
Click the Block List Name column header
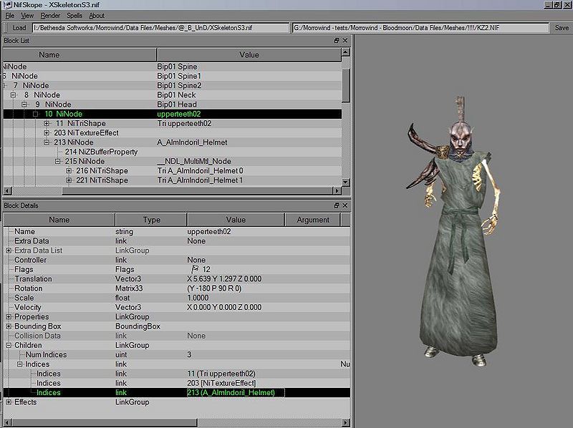80,55
